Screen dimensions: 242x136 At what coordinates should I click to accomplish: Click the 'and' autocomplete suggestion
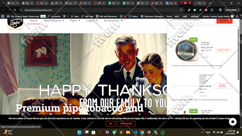tap(177, 16)
